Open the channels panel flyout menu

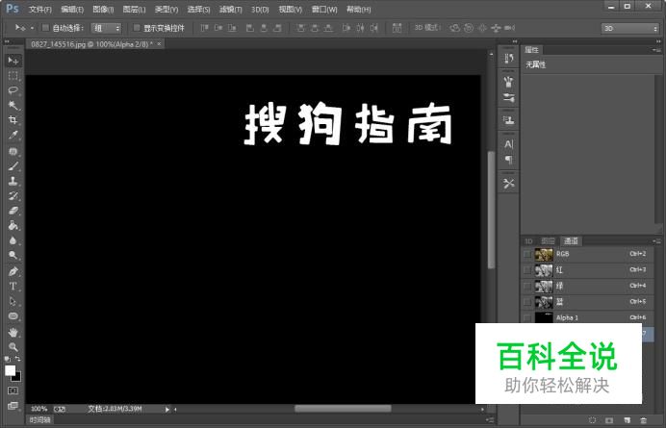tap(656, 241)
